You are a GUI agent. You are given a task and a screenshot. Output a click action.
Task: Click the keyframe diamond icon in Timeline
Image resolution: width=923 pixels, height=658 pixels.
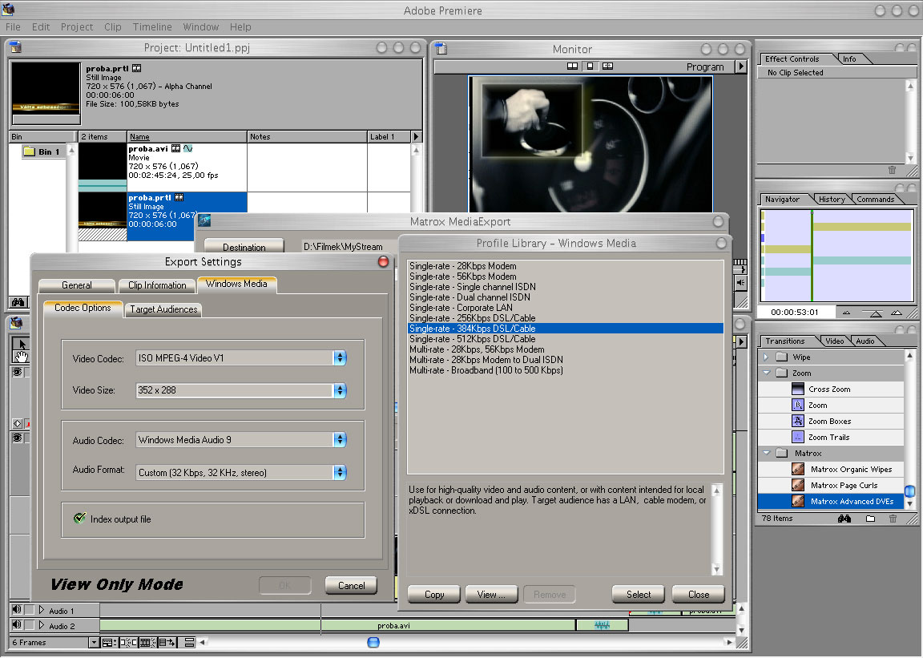(x=18, y=423)
